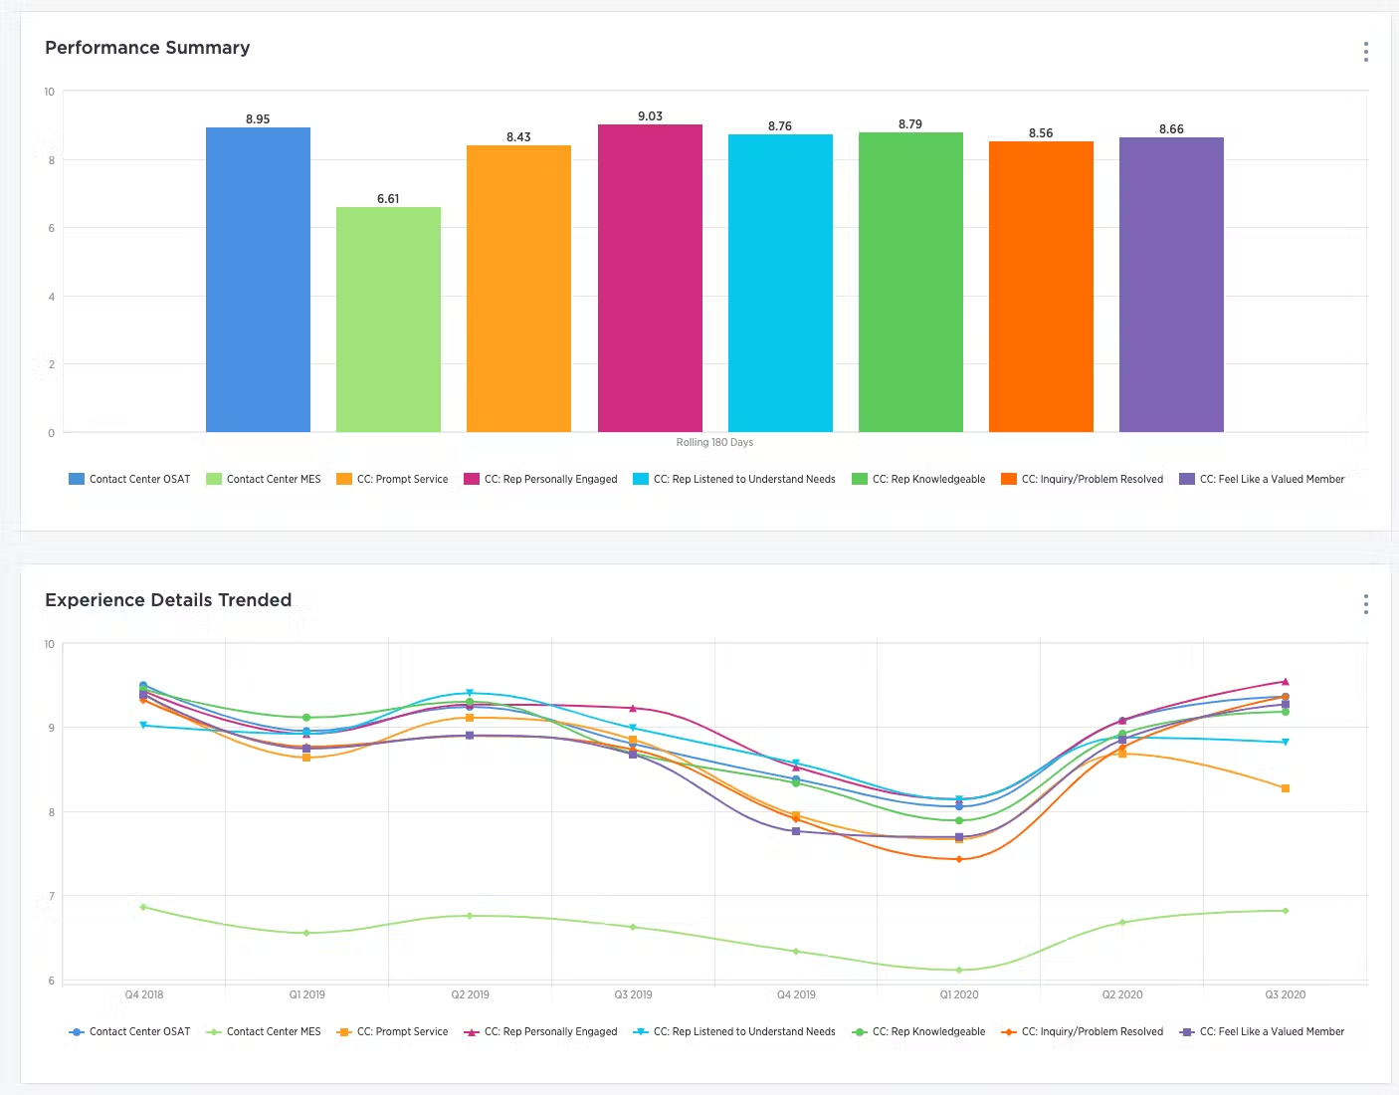The image size is (1399, 1095).
Task: Click CC: Feel Like a Valued Member line legend icon
Action: (x=1186, y=1032)
